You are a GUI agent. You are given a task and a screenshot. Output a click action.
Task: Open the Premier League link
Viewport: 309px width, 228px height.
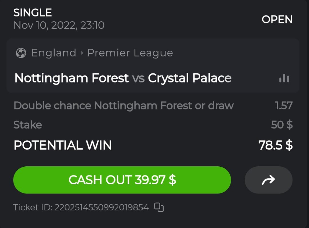130,53
